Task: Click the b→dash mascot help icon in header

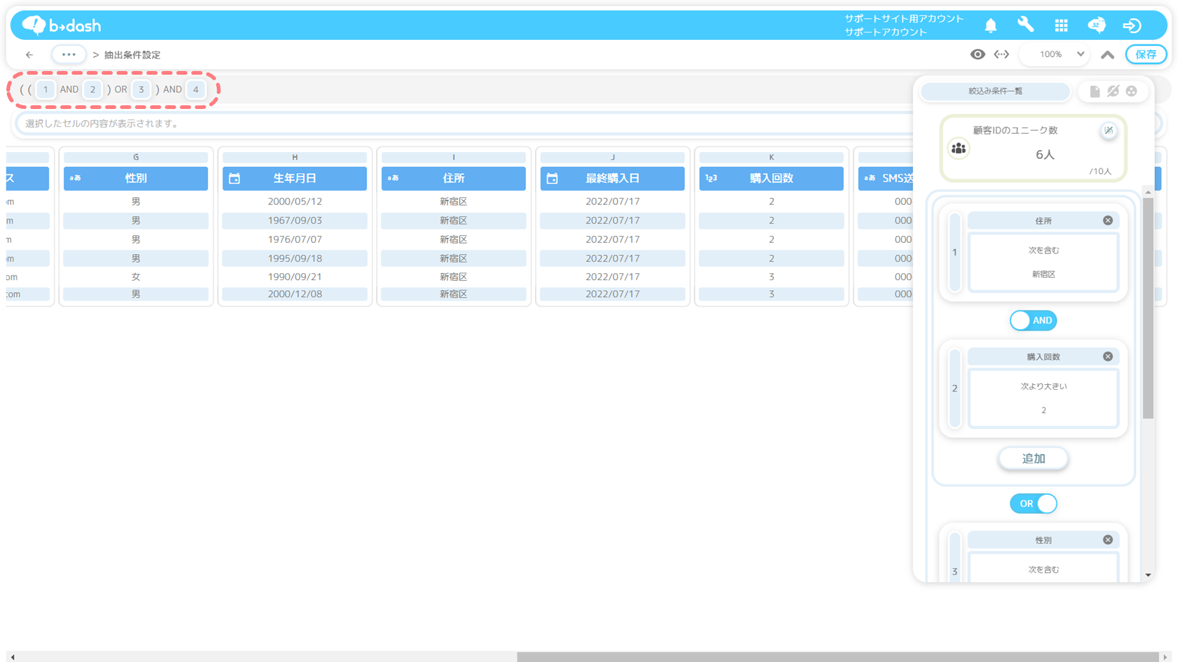Action: tap(1096, 25)
